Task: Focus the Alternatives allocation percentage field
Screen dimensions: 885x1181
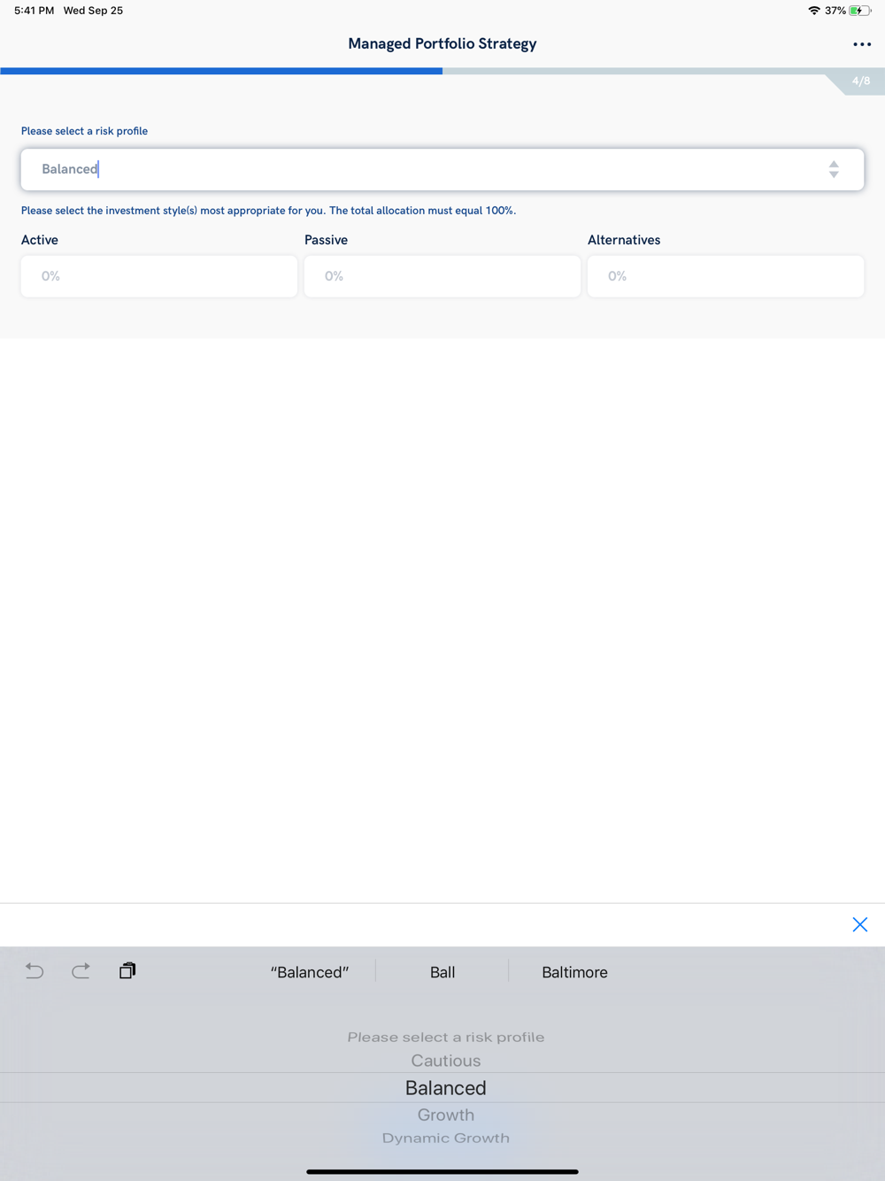Action: tap(726, 276)
